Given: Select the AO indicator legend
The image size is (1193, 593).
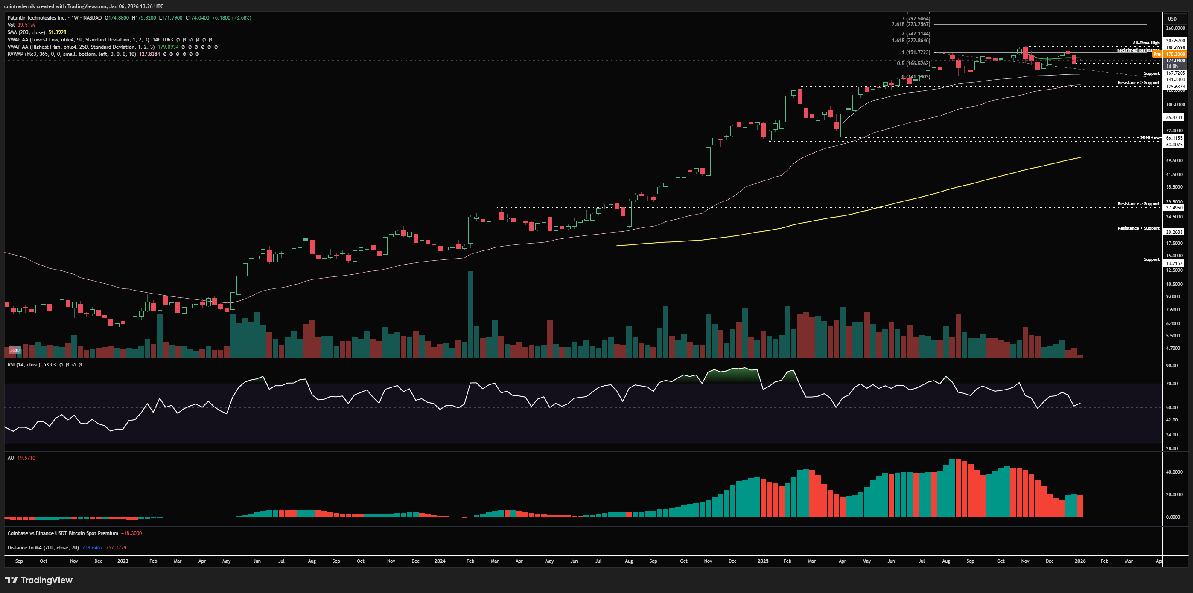Looking at the screenshot, I should (x=11, y=458).
